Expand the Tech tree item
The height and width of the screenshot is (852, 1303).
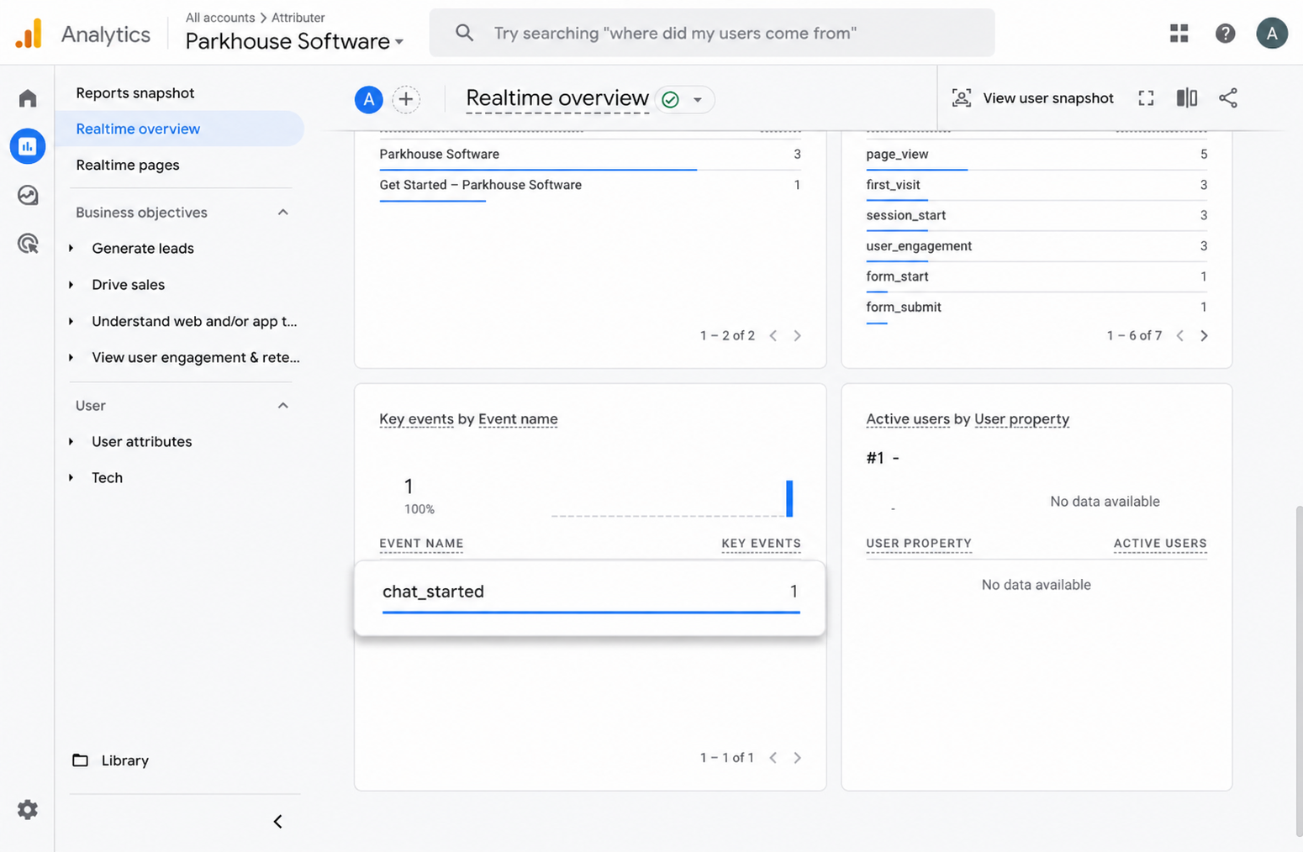[x=71, y=478]
